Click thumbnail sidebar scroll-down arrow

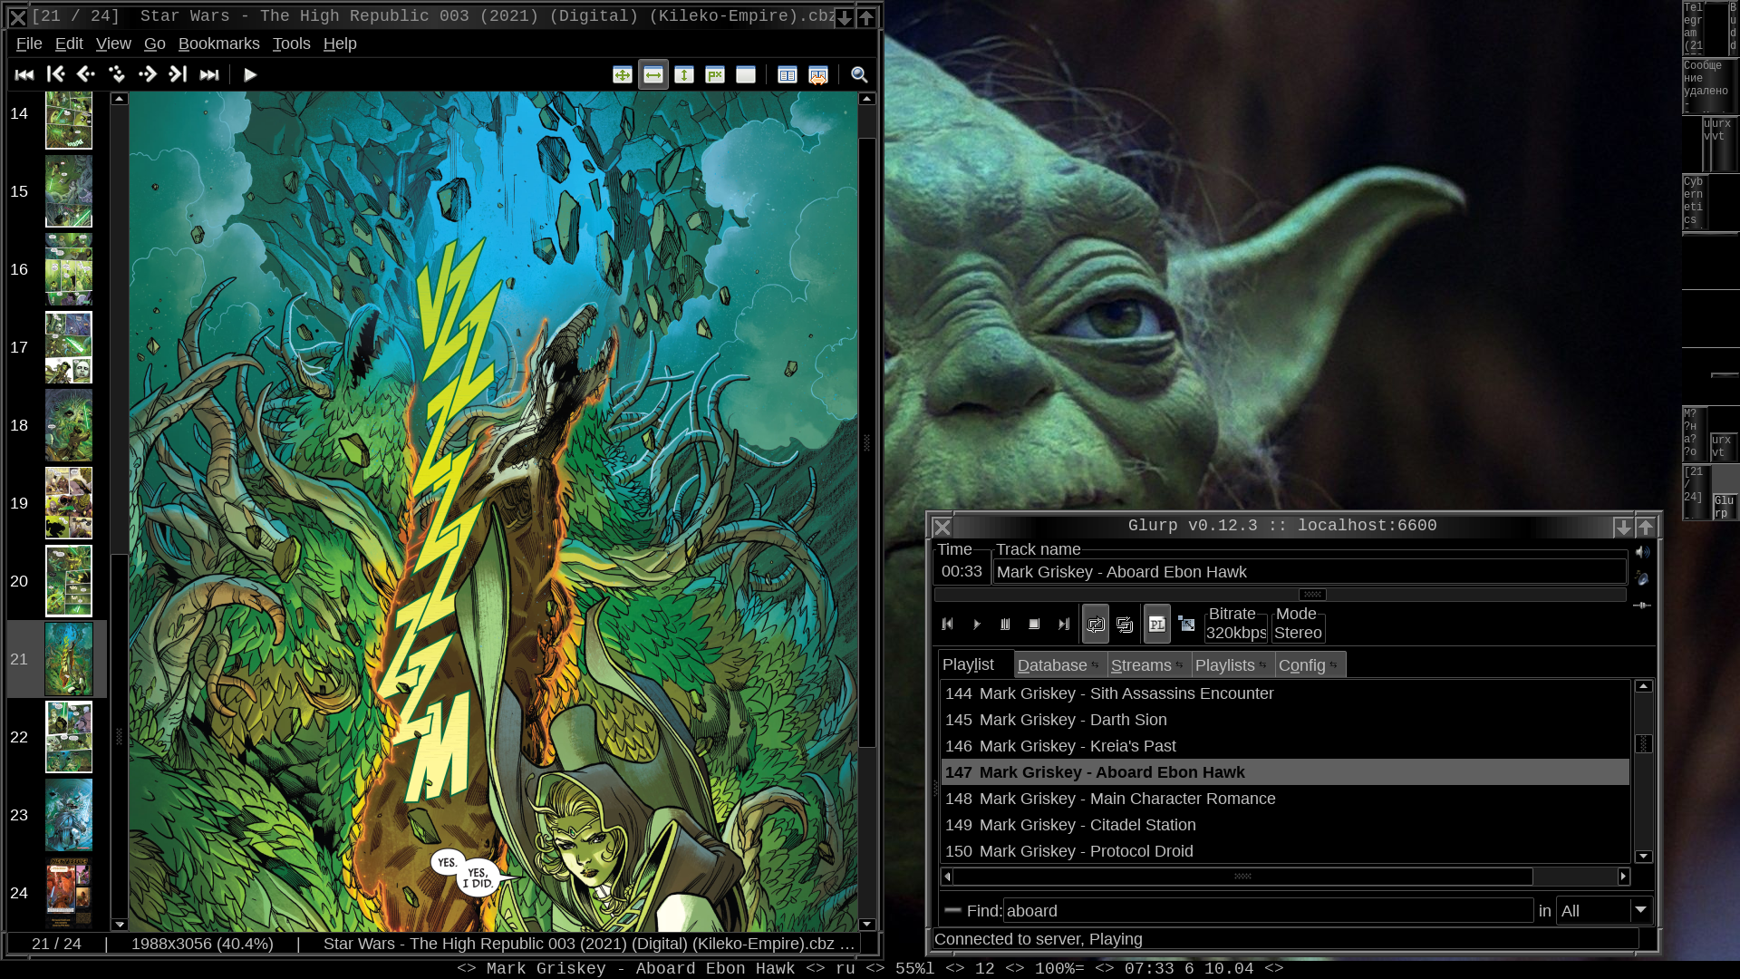(119, 925)
